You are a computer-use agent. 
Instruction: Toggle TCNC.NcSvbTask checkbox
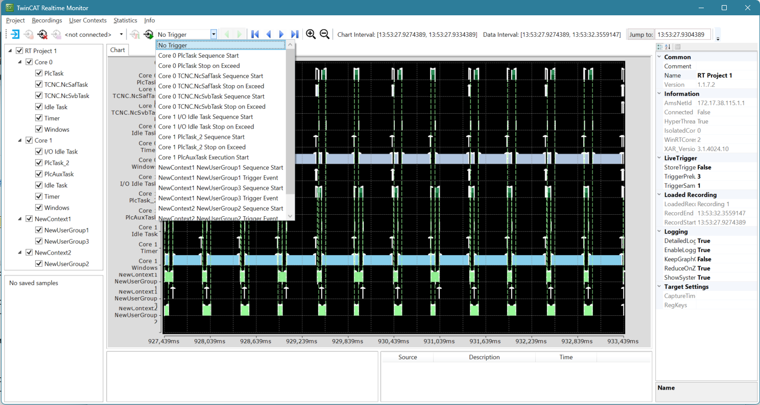click(39, 96)
